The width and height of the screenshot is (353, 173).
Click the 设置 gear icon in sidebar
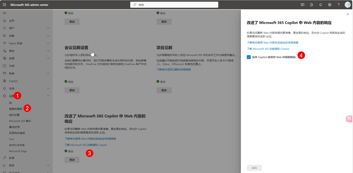pyautogui.click(x=4, y=96)
